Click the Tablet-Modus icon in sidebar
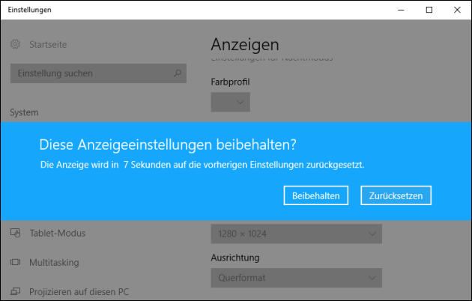 [16, 233]
